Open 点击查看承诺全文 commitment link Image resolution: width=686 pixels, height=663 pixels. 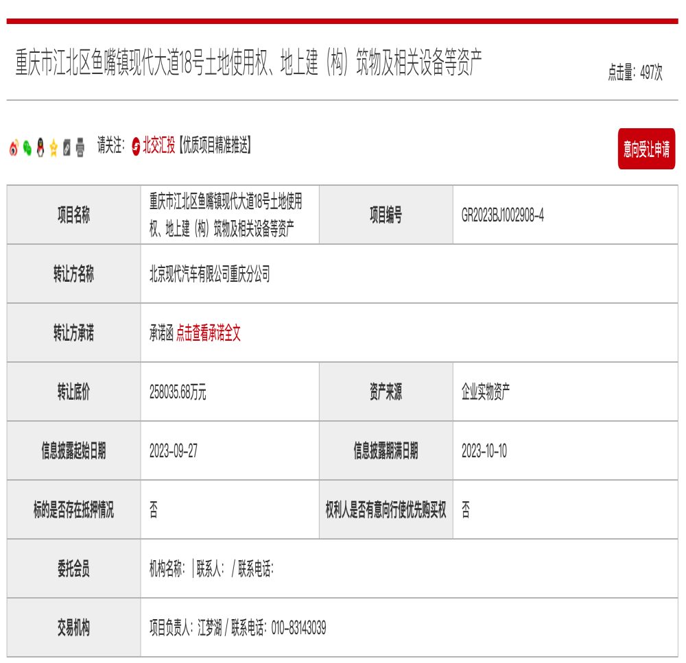click(209, 333)
